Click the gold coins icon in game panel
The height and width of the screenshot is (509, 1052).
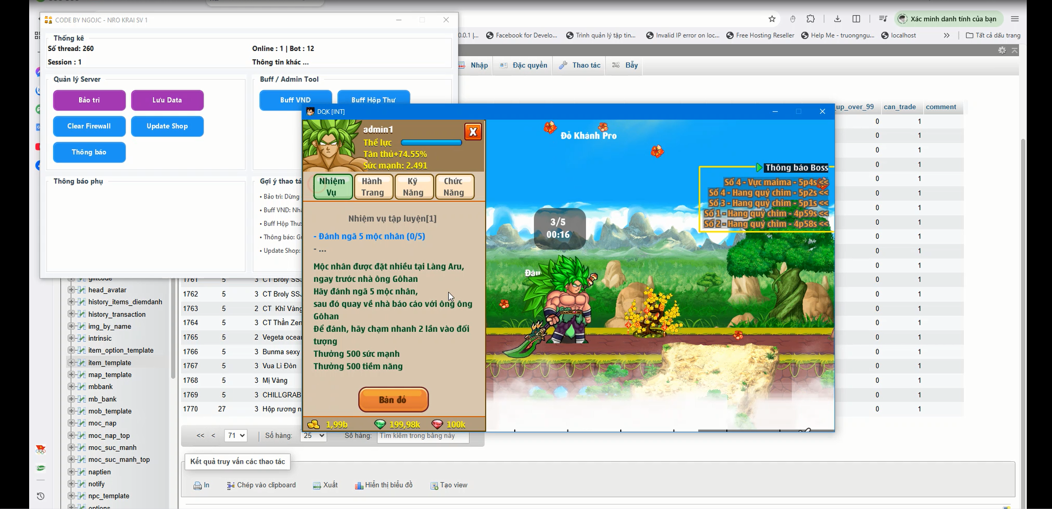(x=314, y=424)
